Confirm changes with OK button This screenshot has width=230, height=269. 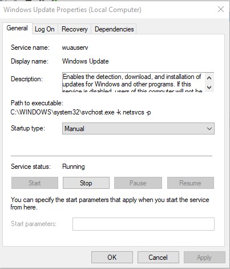(112, 258)
